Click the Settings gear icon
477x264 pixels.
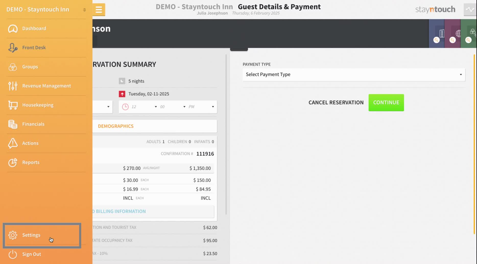click(13, 235)
